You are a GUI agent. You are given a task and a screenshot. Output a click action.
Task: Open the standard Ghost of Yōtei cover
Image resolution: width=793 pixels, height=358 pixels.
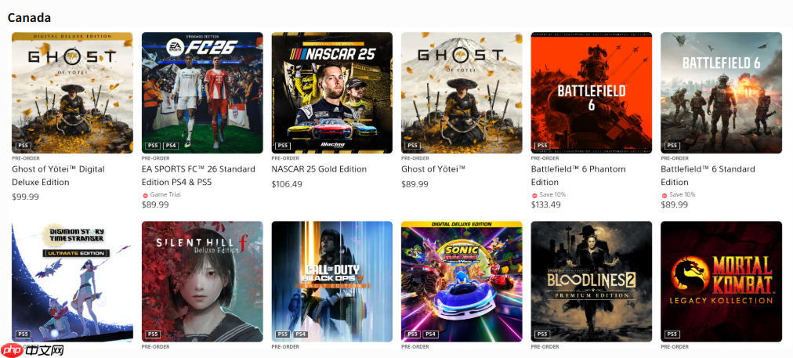tap(462, 93)
